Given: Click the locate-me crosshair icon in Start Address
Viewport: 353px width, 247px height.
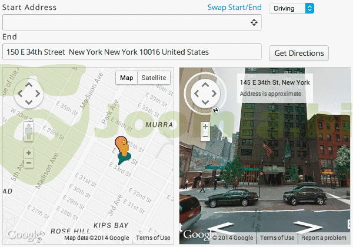Looking at the screenshot, I should pyautogui.click(x=254, y=22).
